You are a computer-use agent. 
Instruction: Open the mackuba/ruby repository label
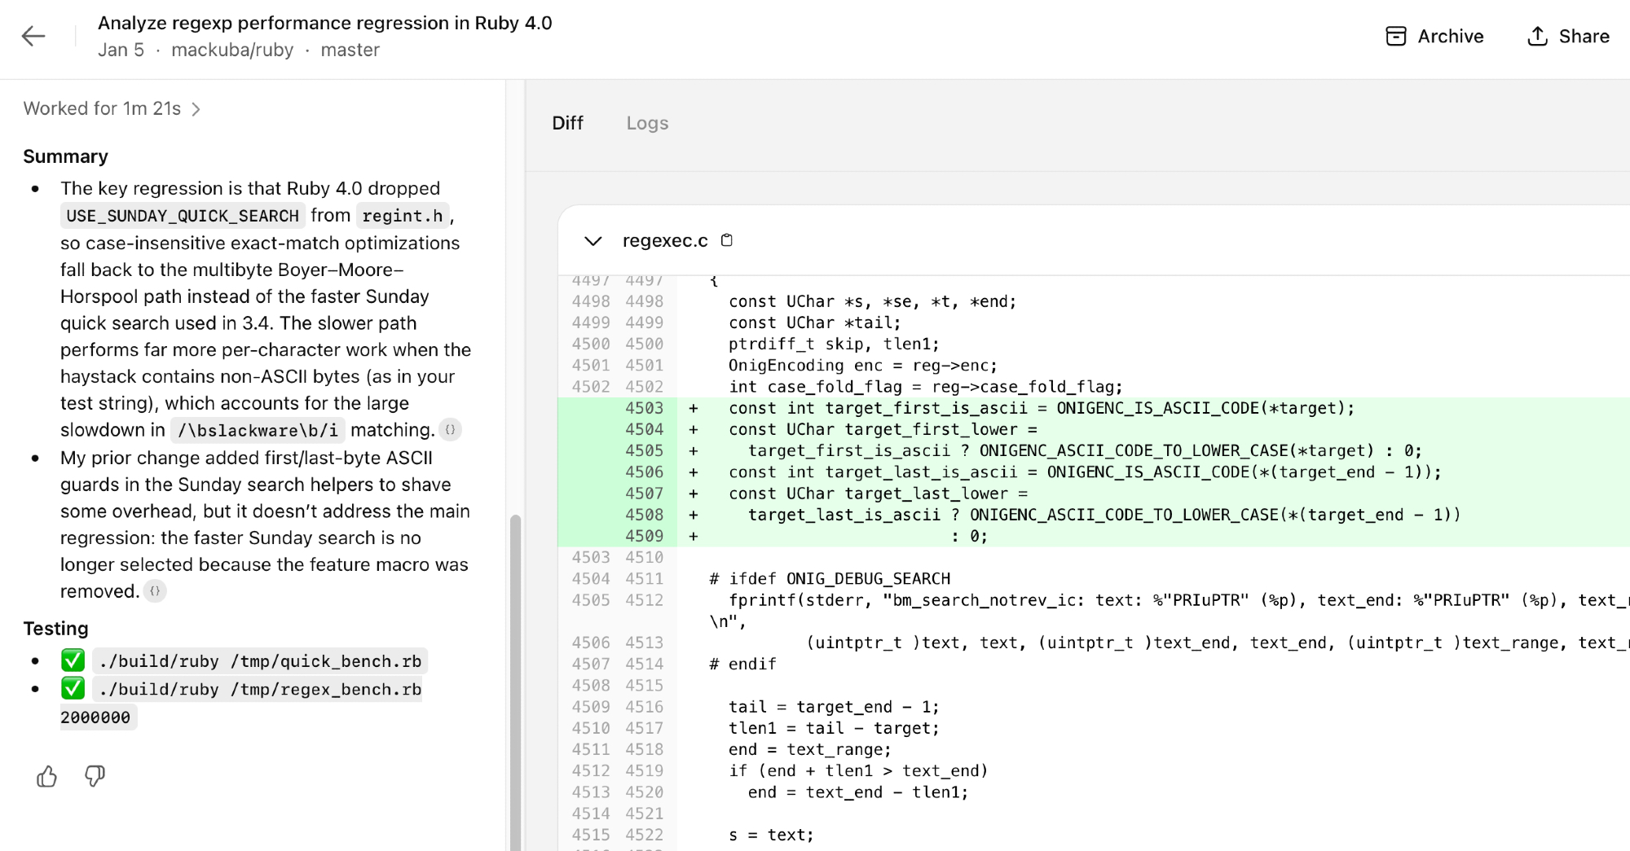(232, 50)
